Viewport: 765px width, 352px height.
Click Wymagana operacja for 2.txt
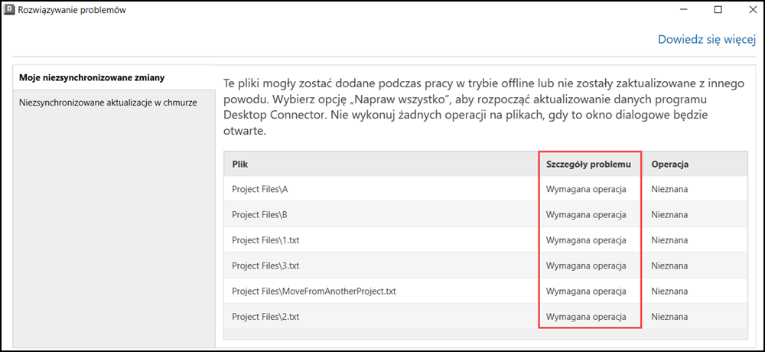coord(585,317)
